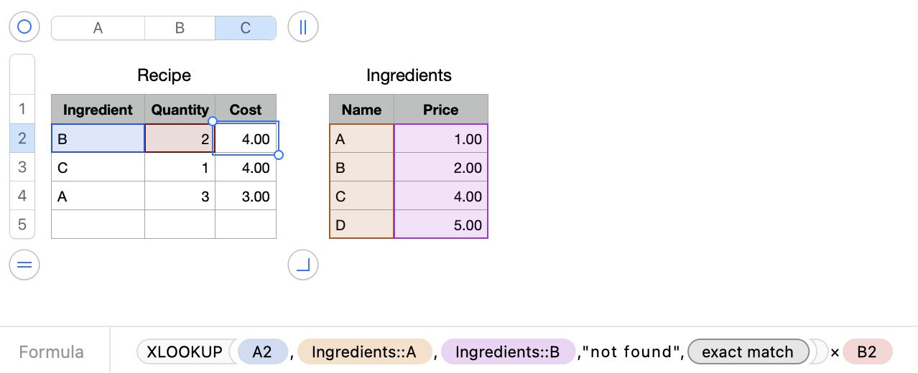Image resolution: width=918 pixels, height=373 pixels.
Task: Open the exact match option token
Action: point(748,352)
